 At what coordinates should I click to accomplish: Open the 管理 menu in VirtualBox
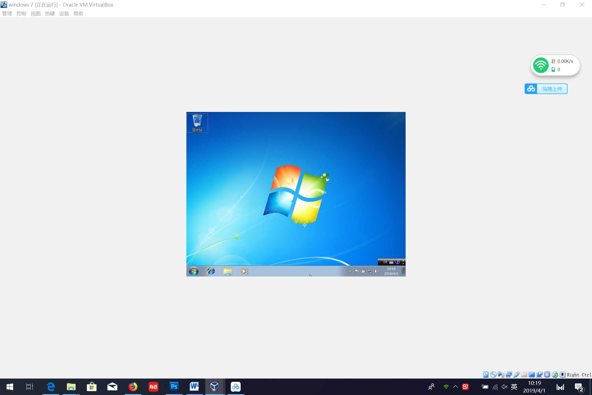tap(7, 14)
